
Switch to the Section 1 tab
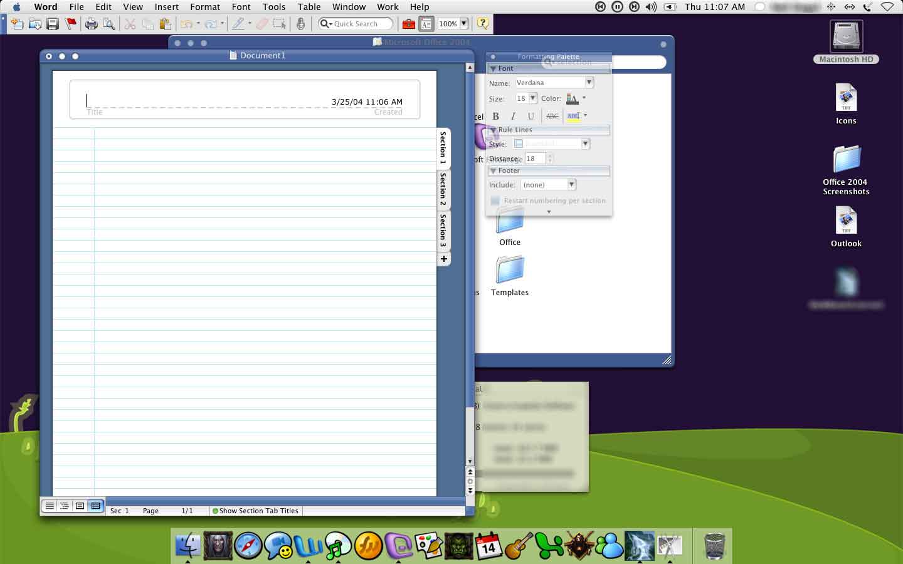coord(443,147)
